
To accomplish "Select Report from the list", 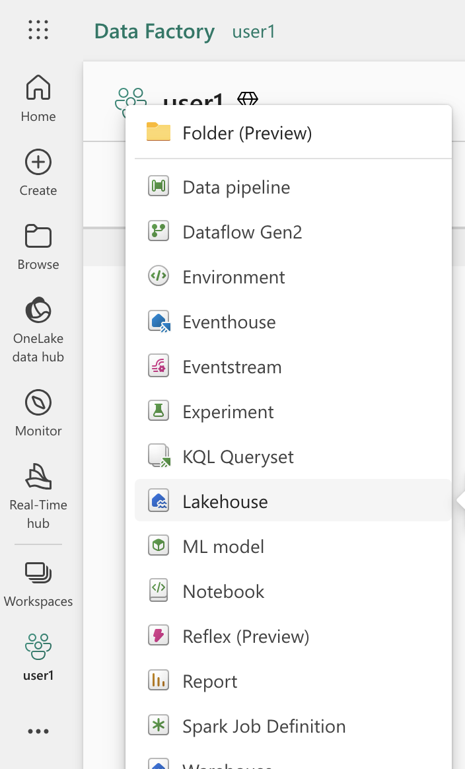I will 293,681.
